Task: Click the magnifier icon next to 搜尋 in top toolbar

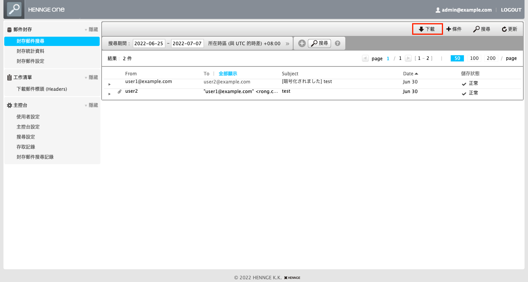Action: coord(477,29)
